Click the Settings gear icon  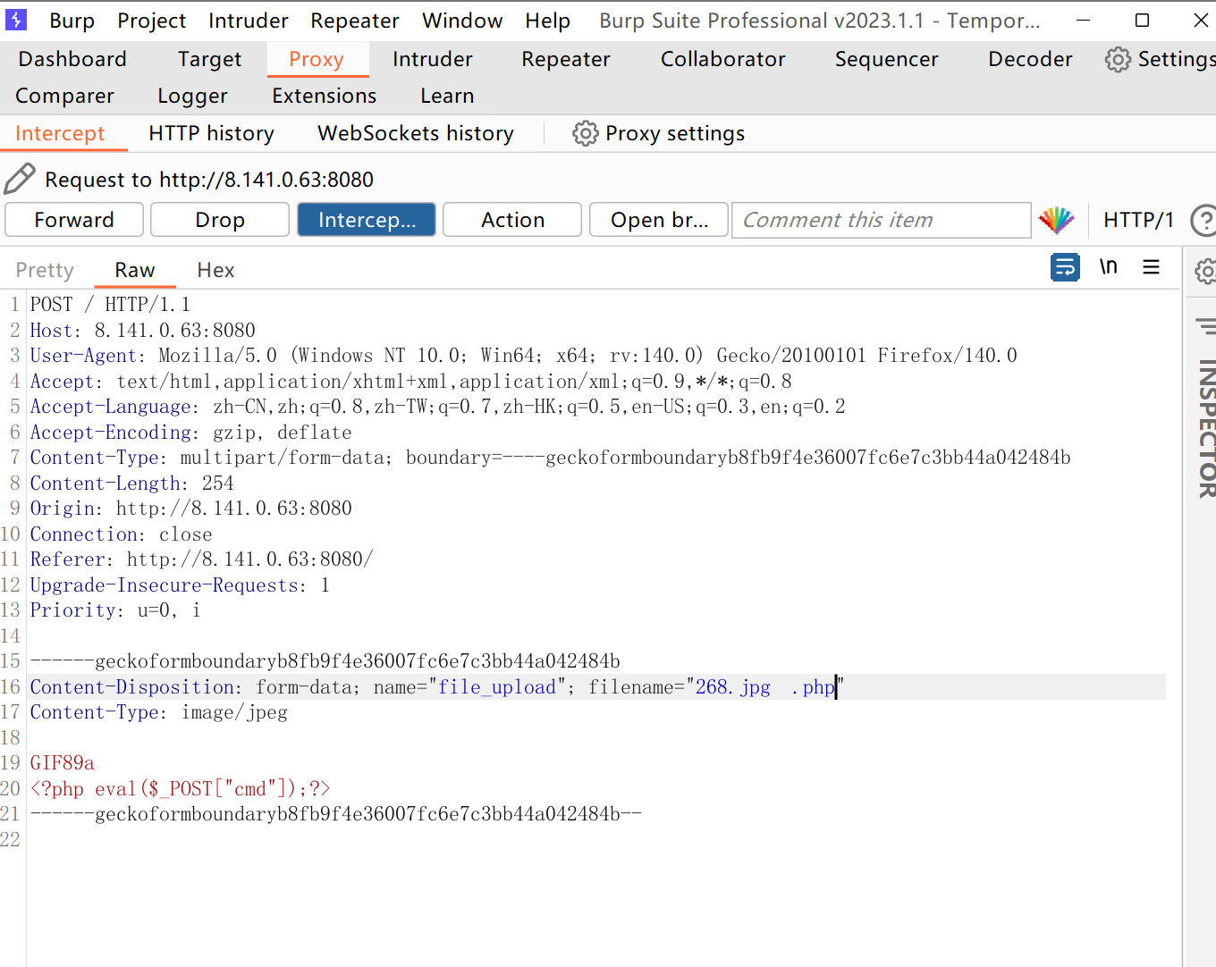pyautogui.click(x=1118, y=59)
